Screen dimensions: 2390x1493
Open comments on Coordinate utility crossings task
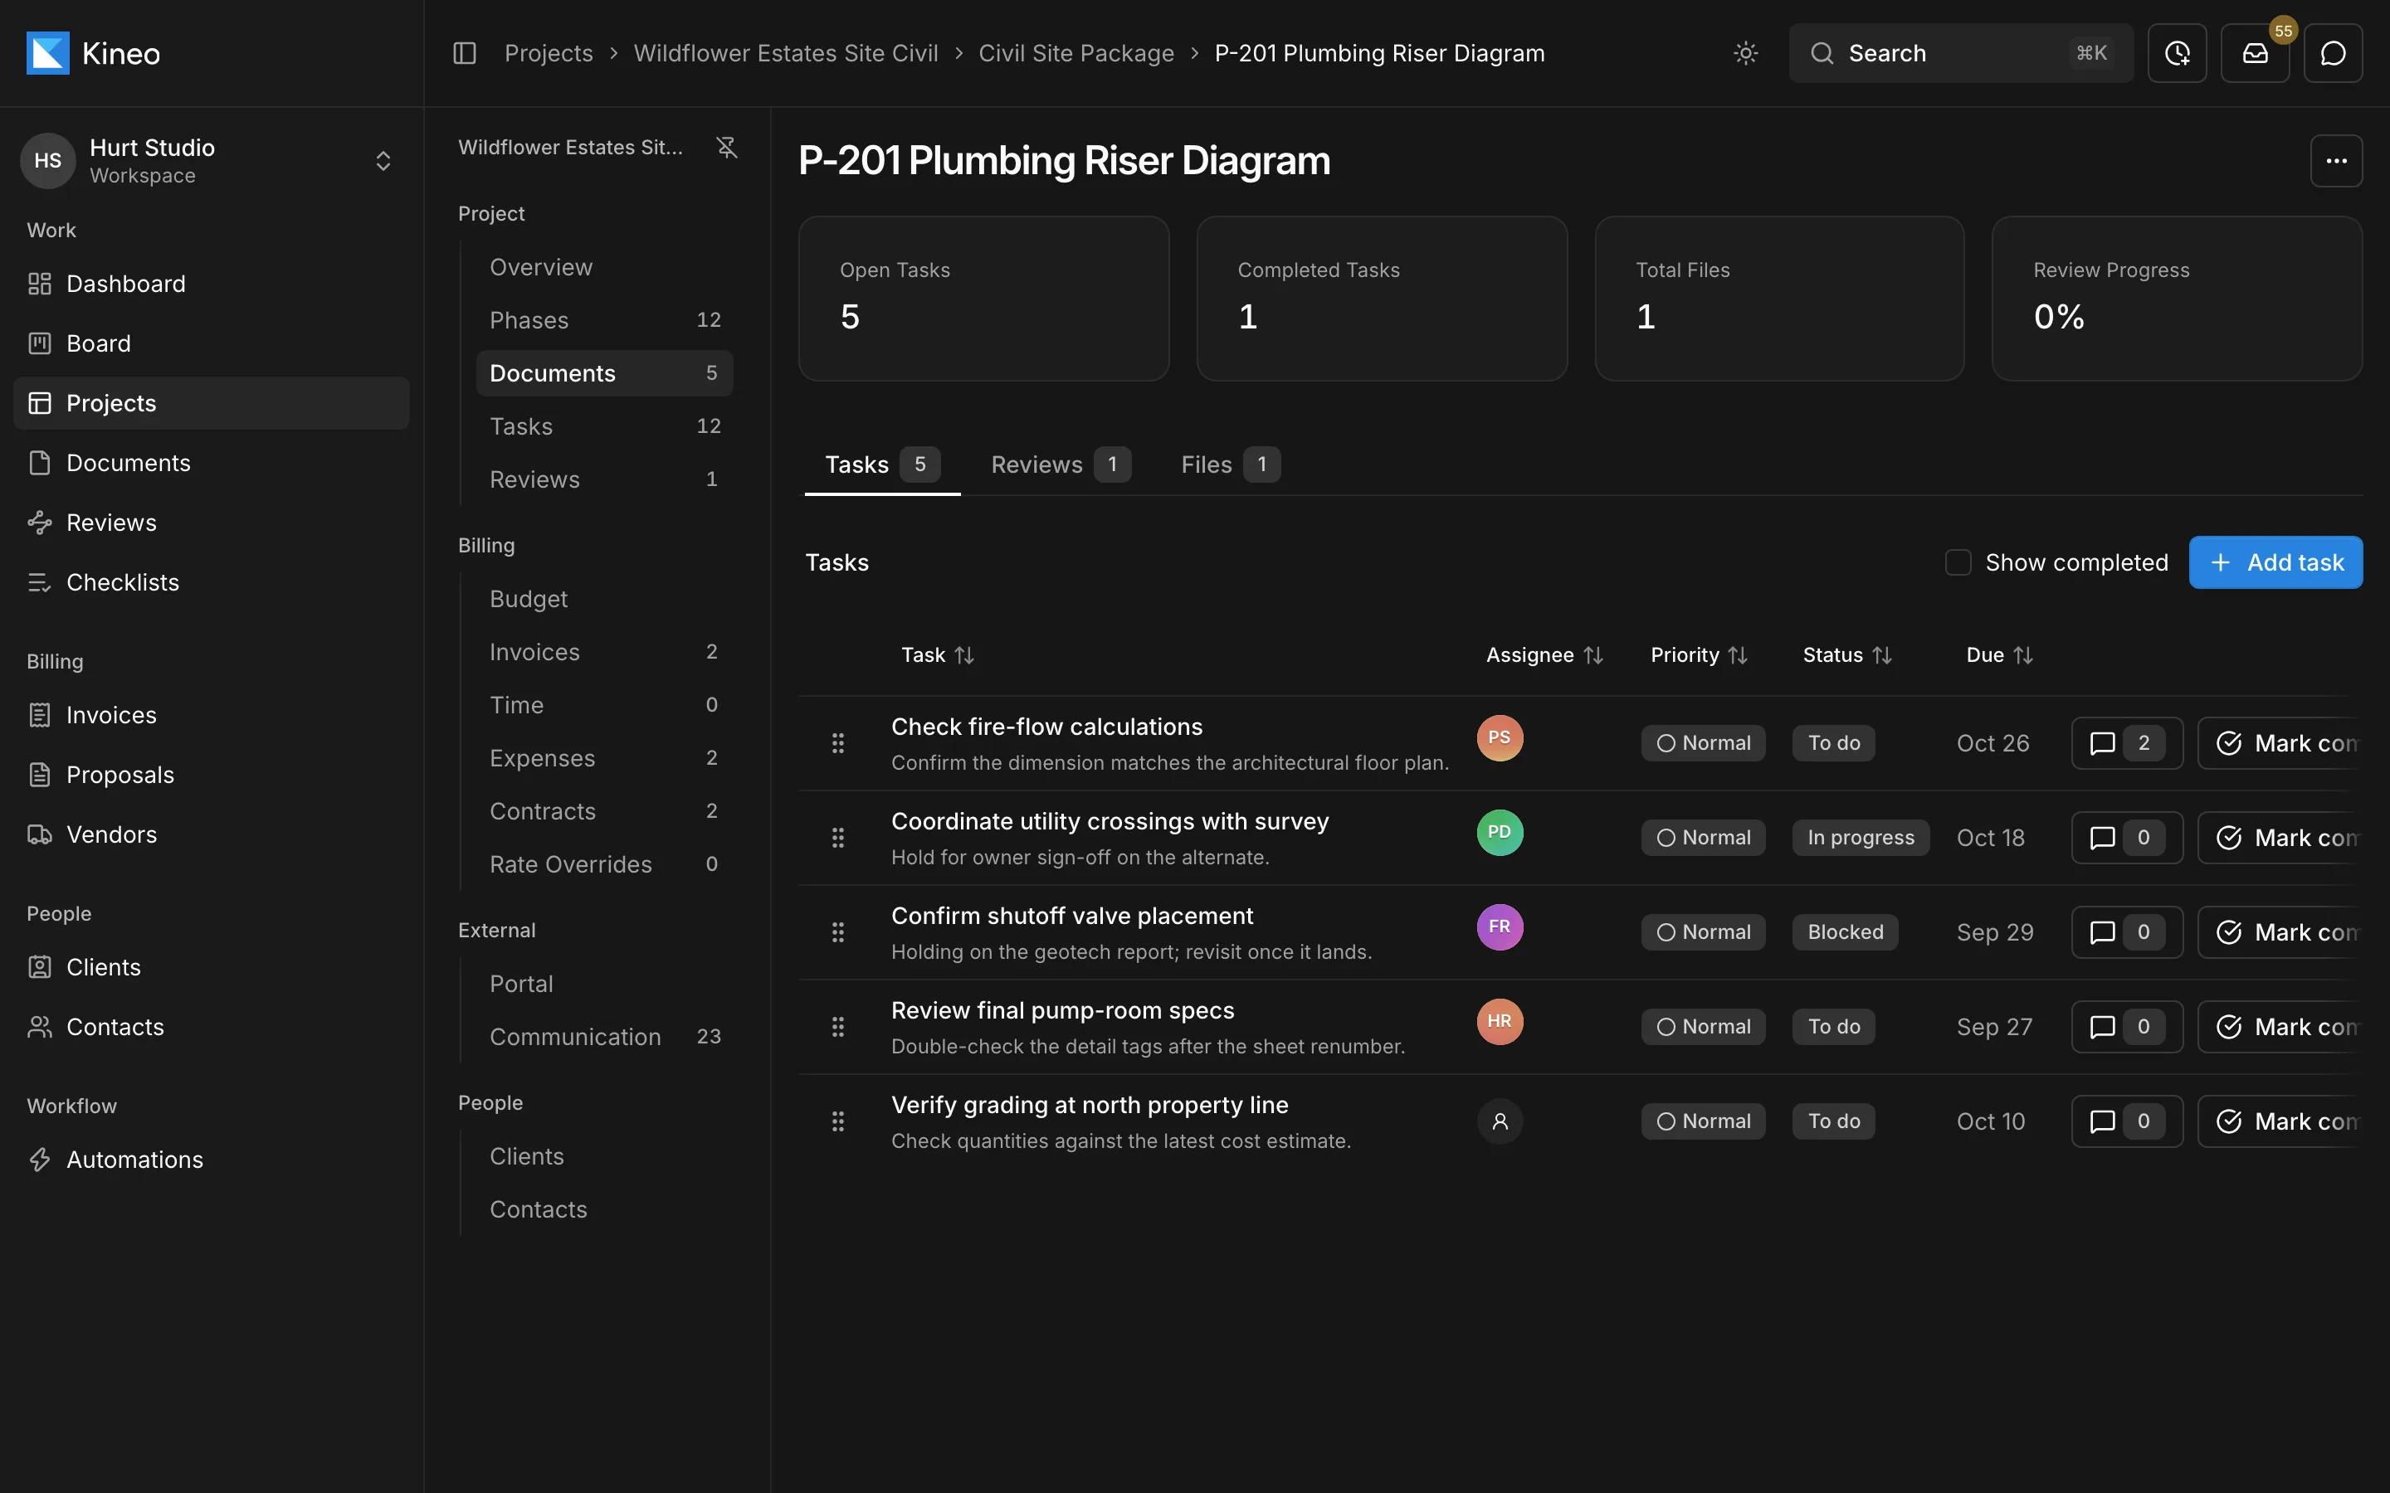(2126, 839)
